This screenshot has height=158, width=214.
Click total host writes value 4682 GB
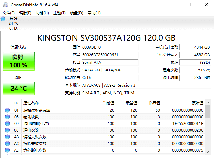click(x=195, y=55)
